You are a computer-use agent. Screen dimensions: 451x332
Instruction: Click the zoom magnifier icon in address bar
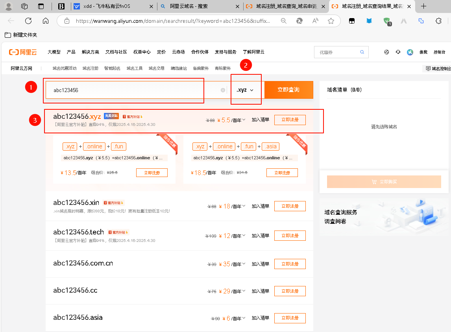point(284,21)
